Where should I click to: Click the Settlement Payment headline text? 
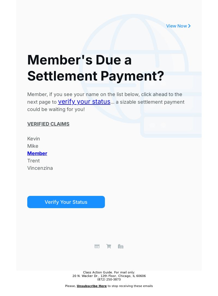pyautogui.click(x=96, y=68)
